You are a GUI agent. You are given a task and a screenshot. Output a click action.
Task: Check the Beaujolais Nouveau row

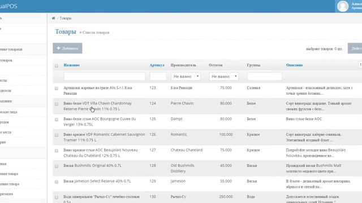click(57, 151)
